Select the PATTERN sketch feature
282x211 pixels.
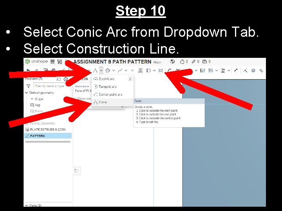pyautogui.click(x=48, y=136)
